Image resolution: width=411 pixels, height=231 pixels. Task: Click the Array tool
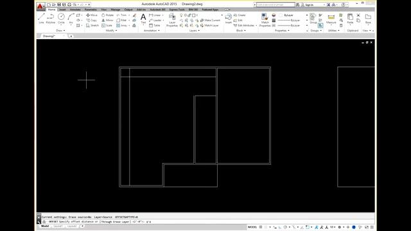click(121, 26)
